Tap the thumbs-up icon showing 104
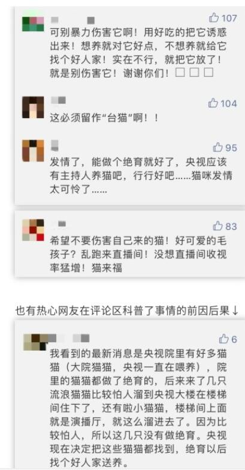This screenshot has height=470, width=245. [x=213, y=103]
